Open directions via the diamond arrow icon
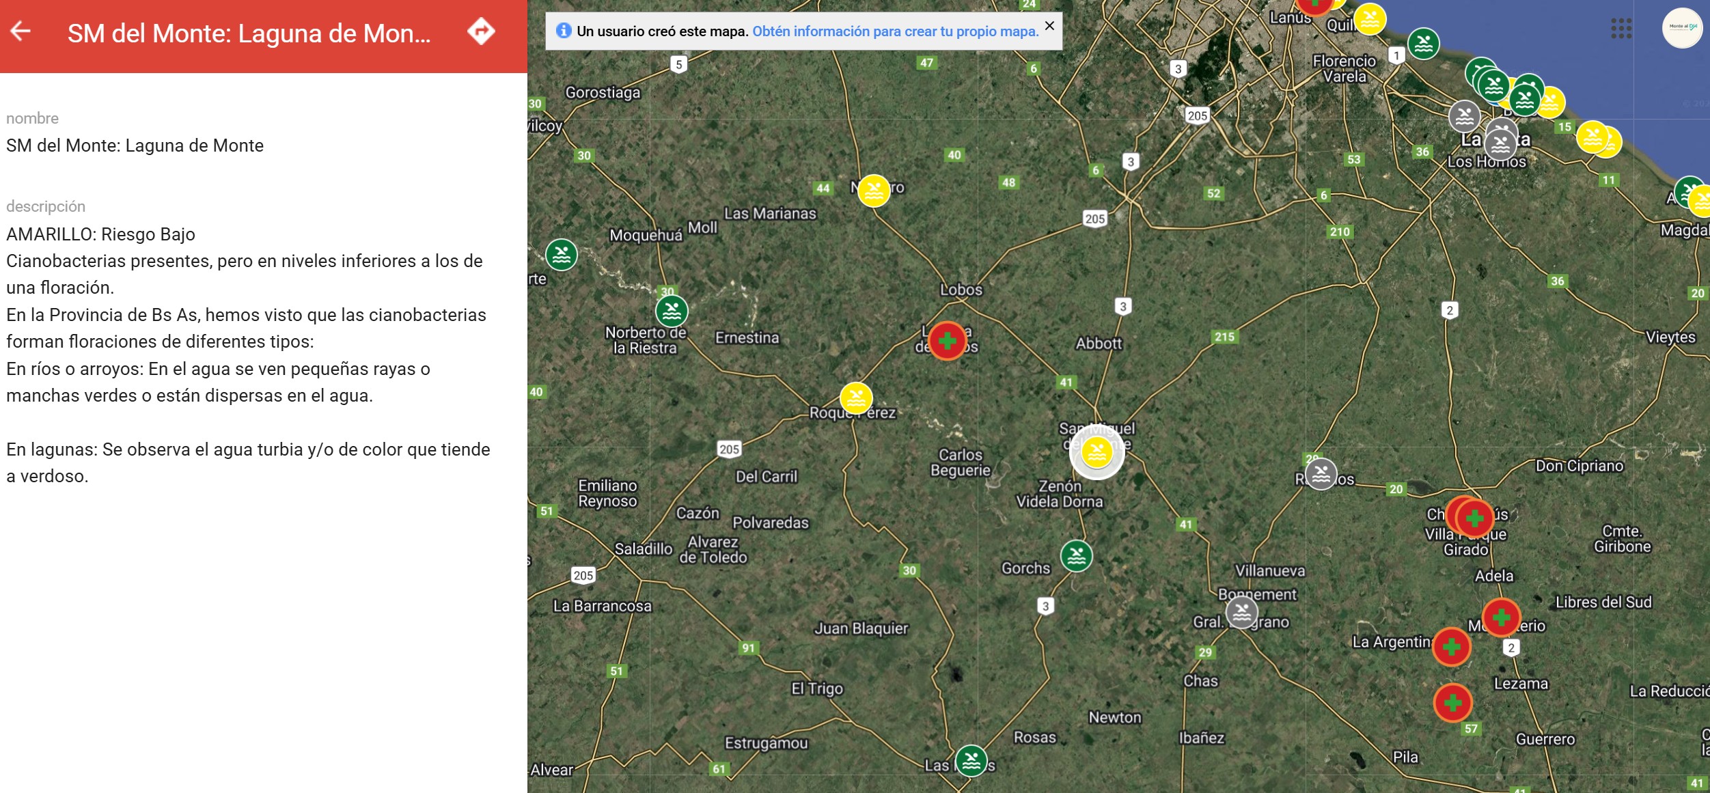 click(x=481, y=31)
